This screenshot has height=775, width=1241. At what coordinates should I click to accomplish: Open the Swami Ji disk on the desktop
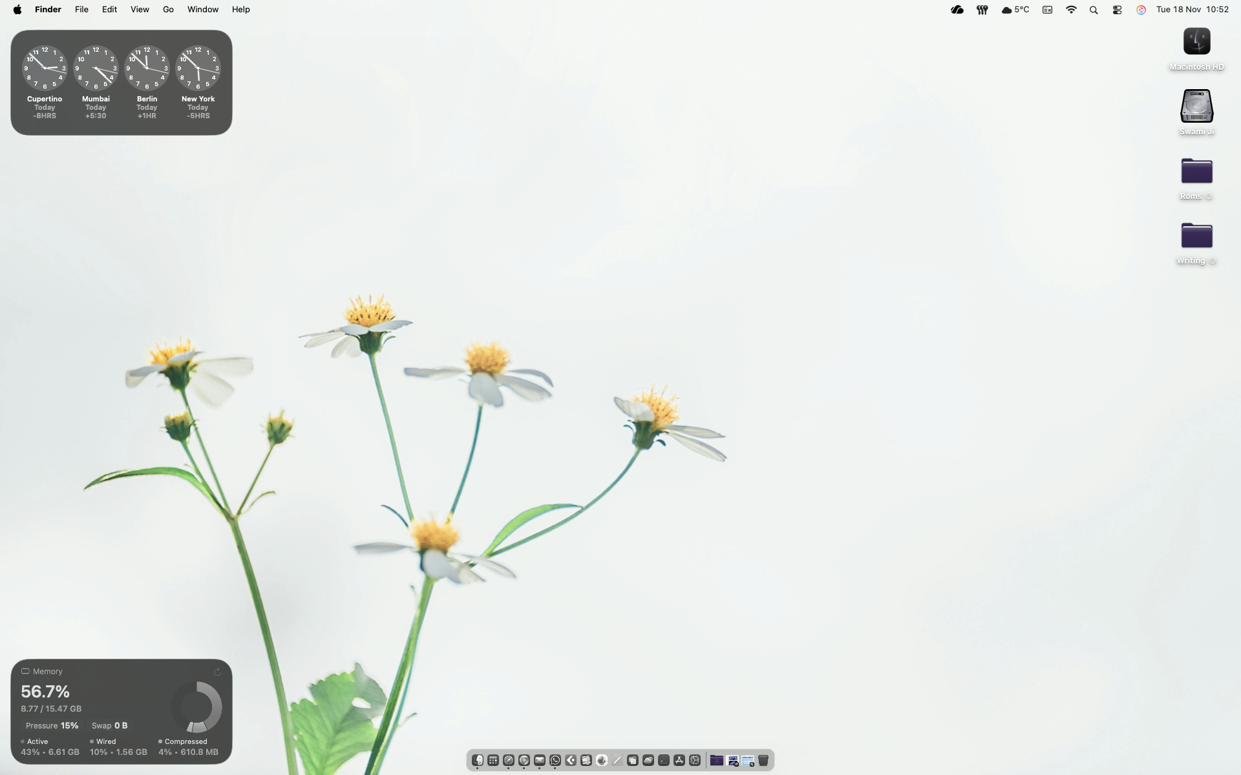pyautogui.click(x=1196, y=107)
